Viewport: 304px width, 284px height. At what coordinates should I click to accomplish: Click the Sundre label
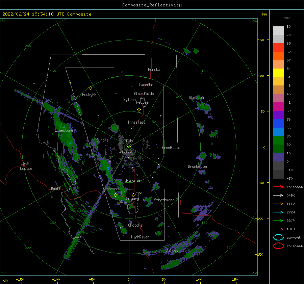102,140
